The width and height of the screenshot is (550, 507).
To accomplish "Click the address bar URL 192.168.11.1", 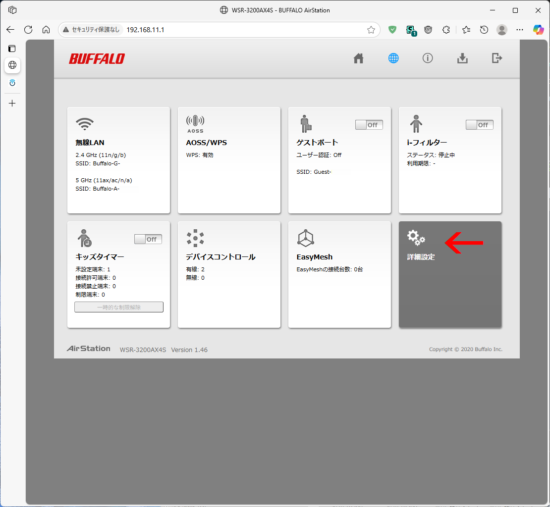I will (145, 30).
